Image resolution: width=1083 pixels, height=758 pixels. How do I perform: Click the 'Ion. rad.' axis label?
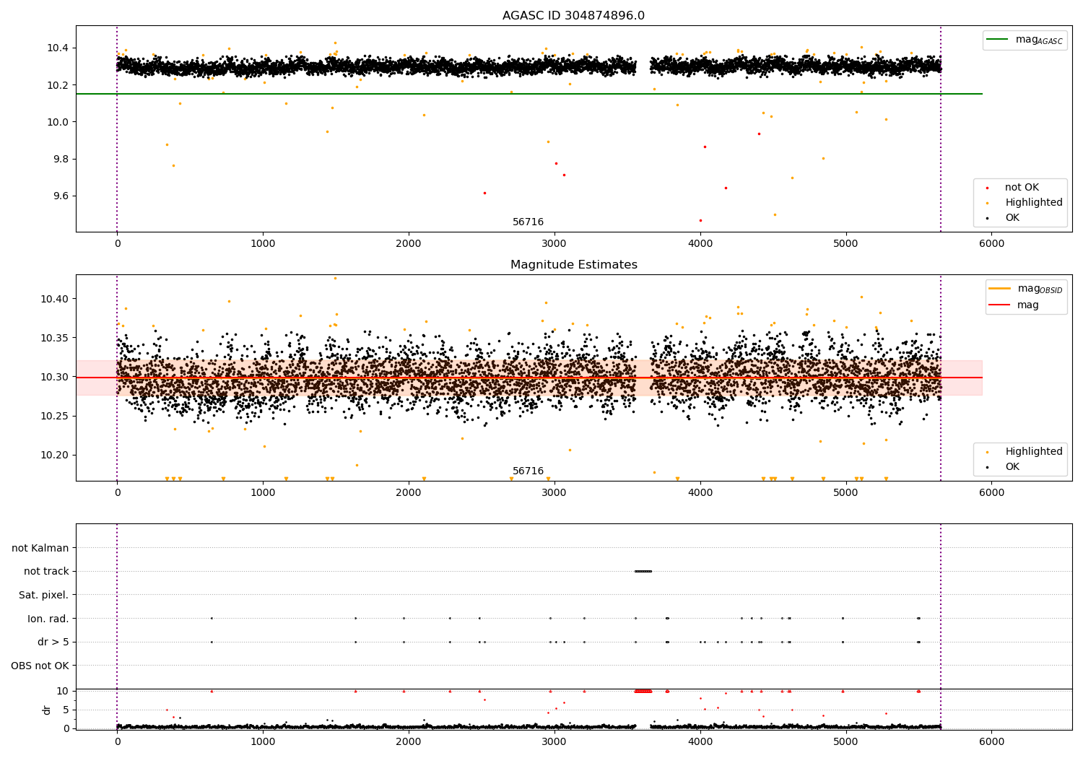48,619
